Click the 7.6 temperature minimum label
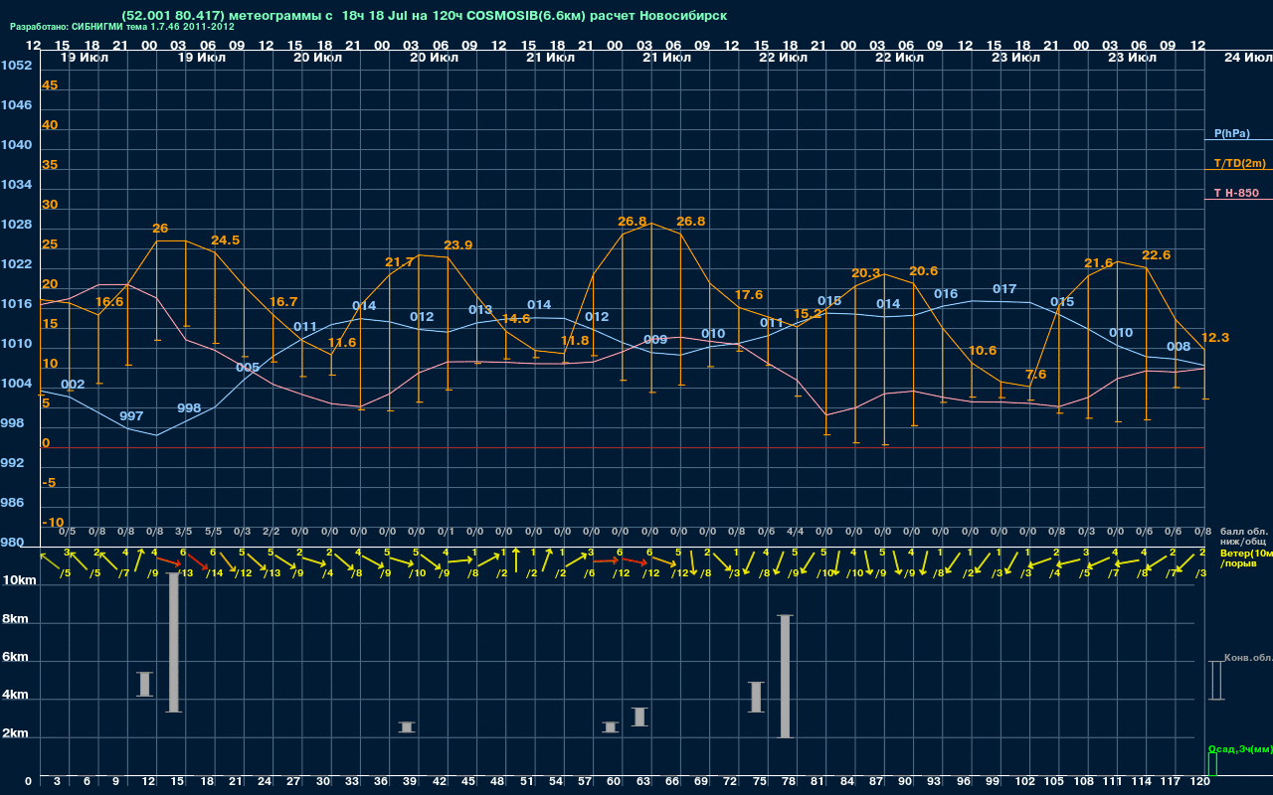The height and width of the screenshot is (795, 1273). pyautogui.click(x=1035, y=375)
